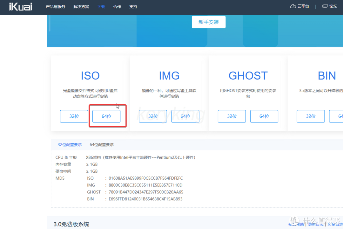Click the 新手安装 button

(209, 22)
